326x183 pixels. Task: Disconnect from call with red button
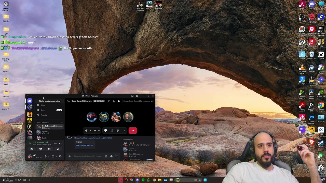133,130
